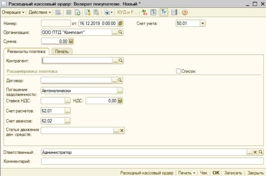Expand the Счет учета dropdown

point(202,24)
